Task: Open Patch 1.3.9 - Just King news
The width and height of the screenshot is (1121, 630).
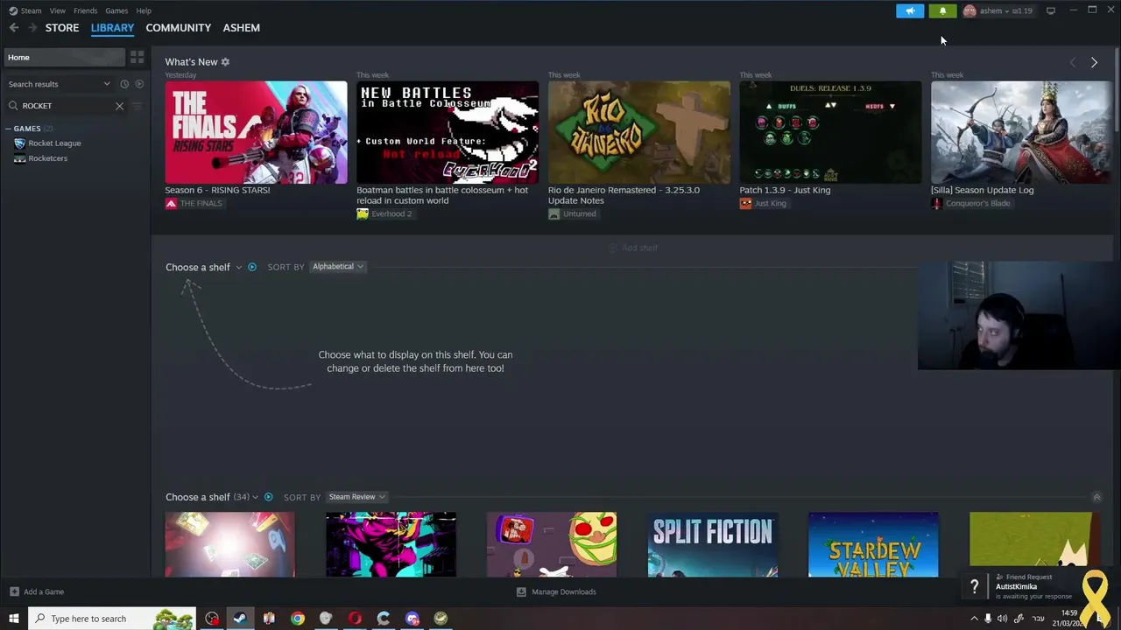Action: click(x=785, y=190)
